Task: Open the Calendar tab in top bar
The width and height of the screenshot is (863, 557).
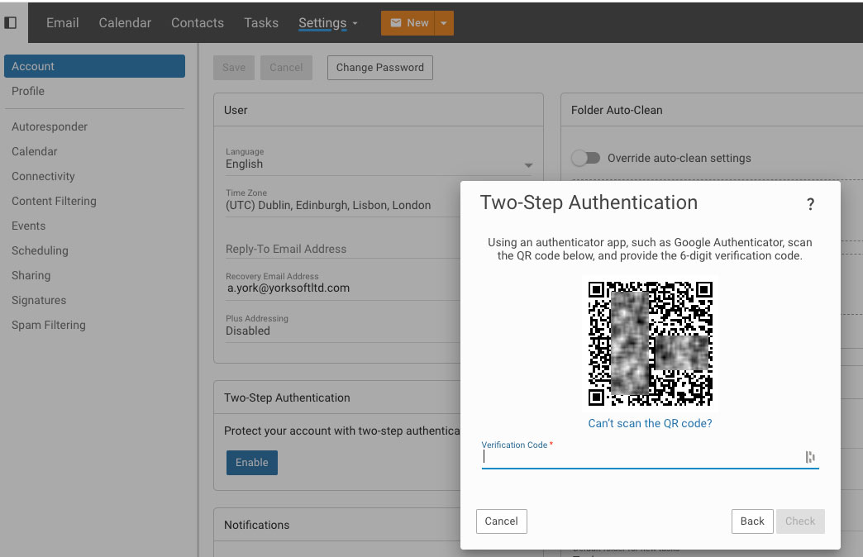Action: click(x=125, y=22)
